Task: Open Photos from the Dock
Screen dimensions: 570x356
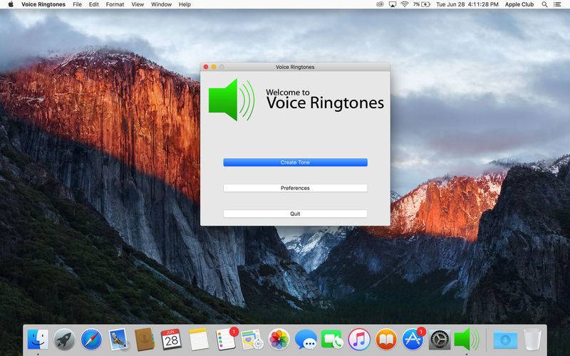Action: pyautogui.click(x=279, y=340)
